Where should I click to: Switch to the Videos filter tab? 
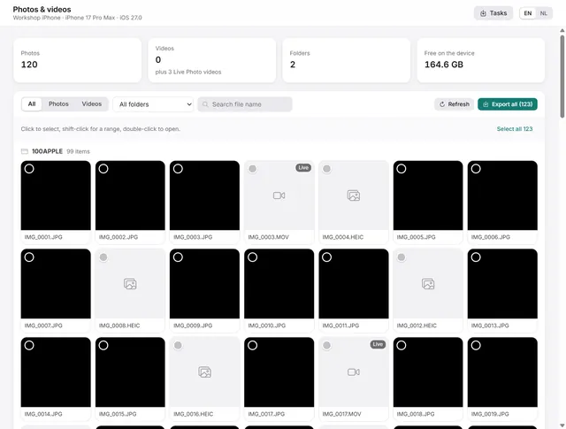point(92,104)
